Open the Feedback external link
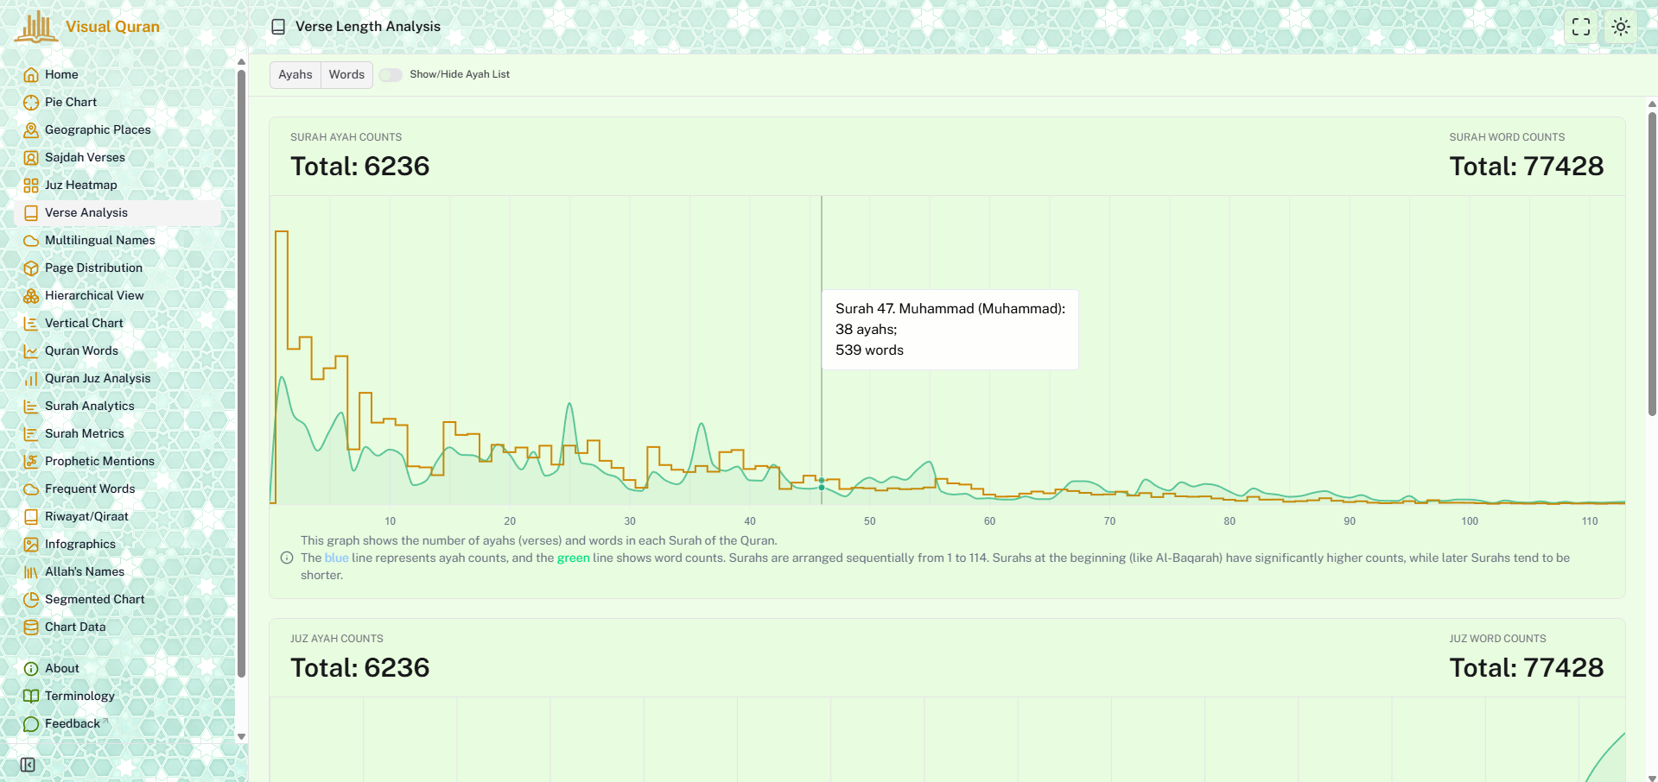This screenshot has width=1658, height=782. coord(73,723)
